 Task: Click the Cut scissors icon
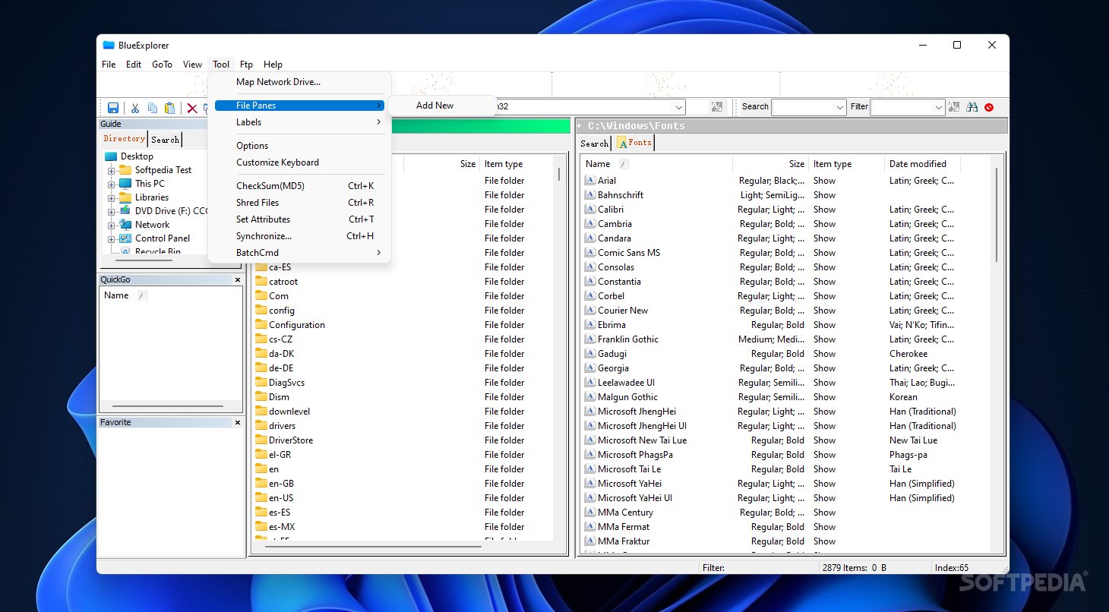pos(135,108)
